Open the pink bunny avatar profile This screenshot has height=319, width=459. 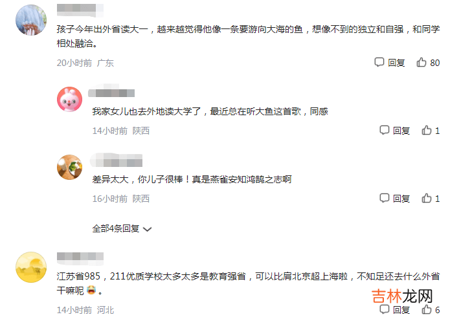[x=70, y=99]
